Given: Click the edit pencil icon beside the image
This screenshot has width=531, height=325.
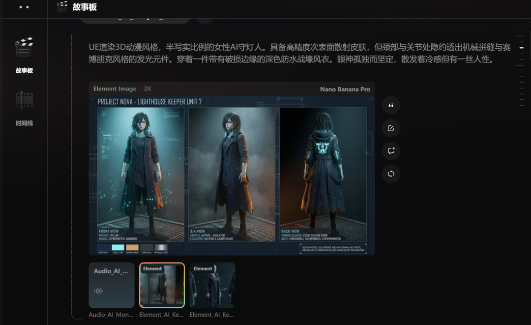Looking at the screenshot, I should click(x=391, y=128).
